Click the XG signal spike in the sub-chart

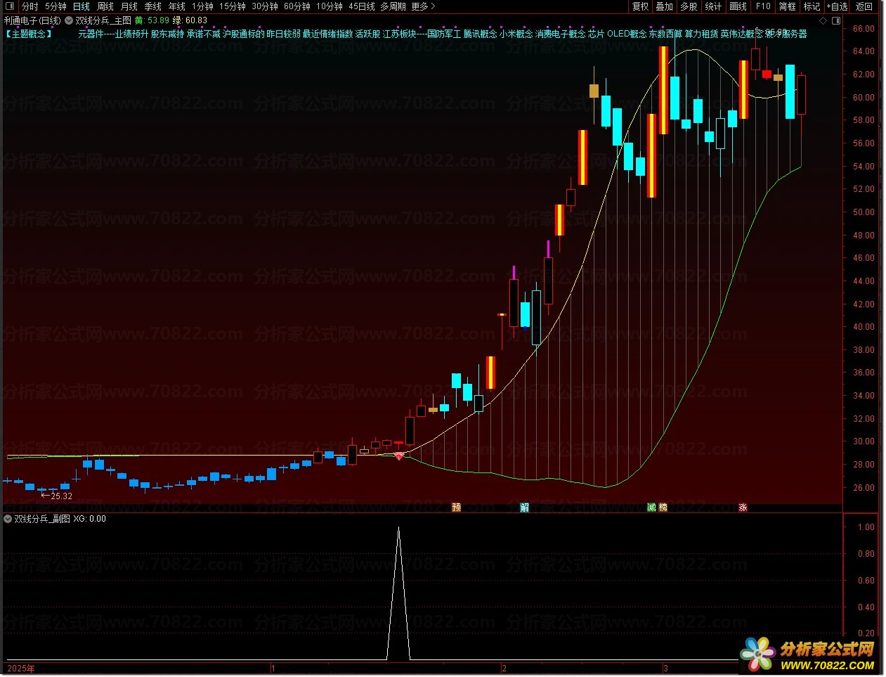point(398,594)
